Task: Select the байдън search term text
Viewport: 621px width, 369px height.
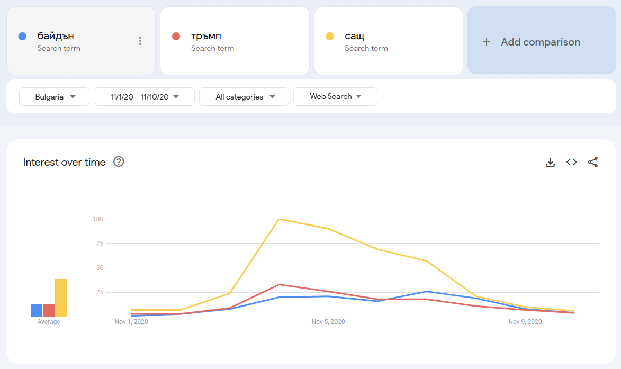Action: [56, 36]
